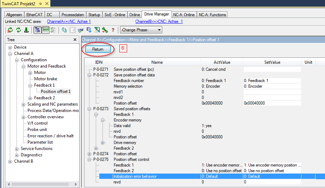Click the green wrench toolbar icon
325x188 pixels.
(x=105, y=30)
